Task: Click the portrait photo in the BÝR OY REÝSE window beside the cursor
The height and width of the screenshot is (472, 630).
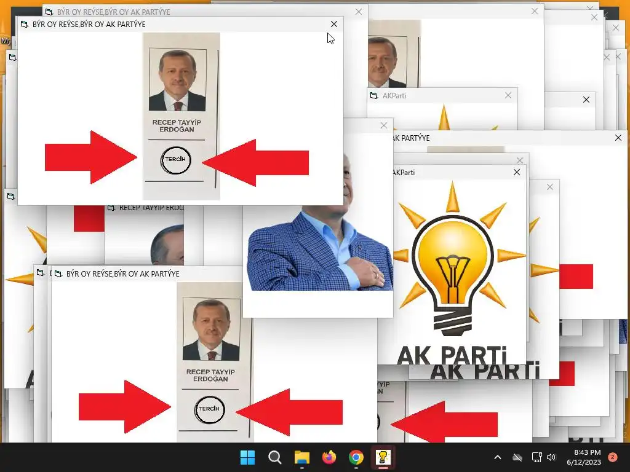Action: click(177, 80)
